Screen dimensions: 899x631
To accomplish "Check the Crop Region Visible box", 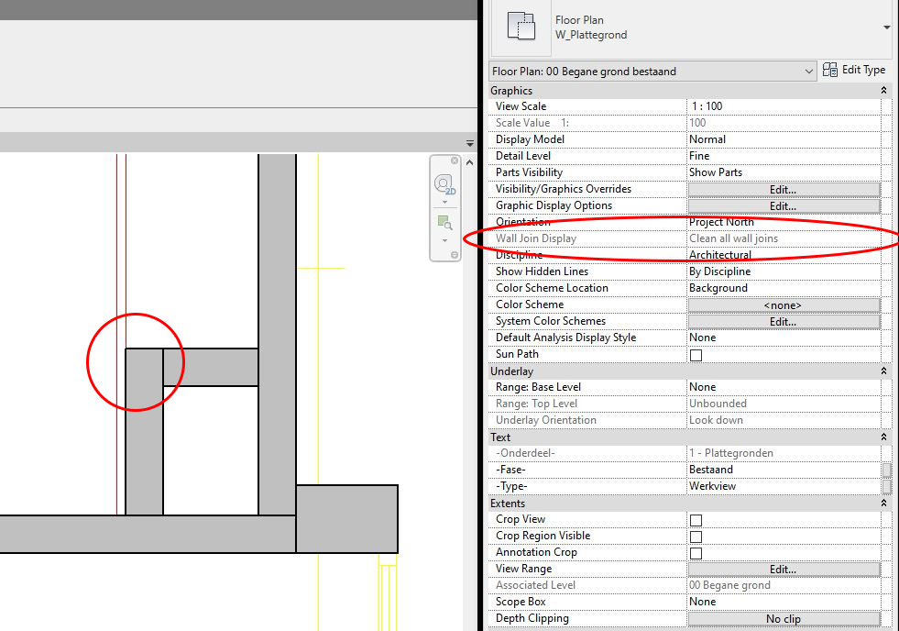I will [x=696, y=535].
